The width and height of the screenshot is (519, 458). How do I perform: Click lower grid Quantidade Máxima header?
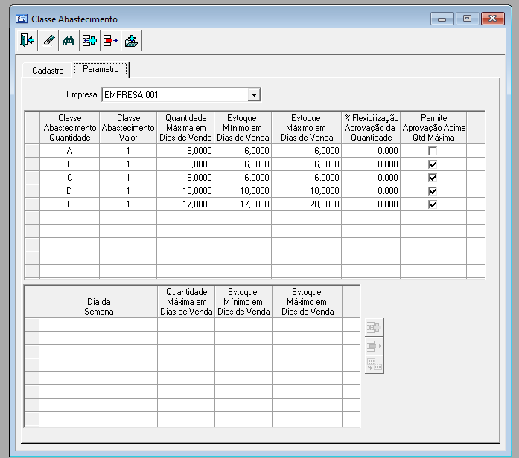pos(186,302)
